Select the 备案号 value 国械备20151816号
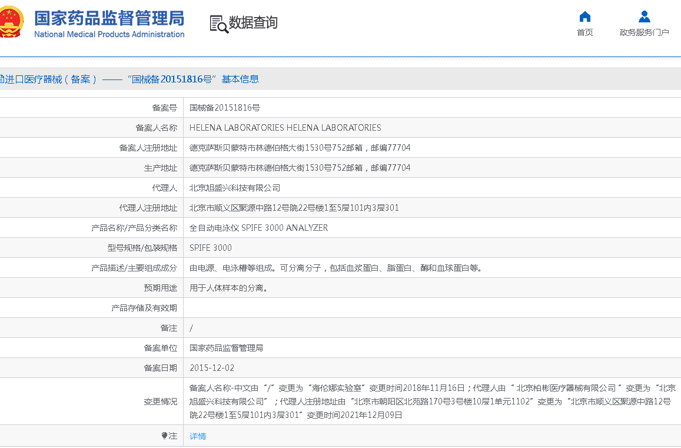The height and width of the screenshot is (448, 681). 225,108
